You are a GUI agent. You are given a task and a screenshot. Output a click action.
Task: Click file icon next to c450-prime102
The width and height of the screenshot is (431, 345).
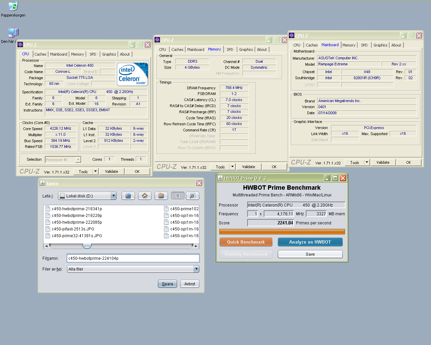point(166,209)
